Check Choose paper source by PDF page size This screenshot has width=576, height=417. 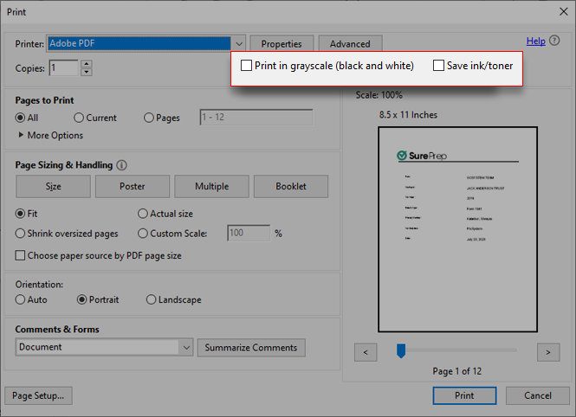click(x=22, y=256)
